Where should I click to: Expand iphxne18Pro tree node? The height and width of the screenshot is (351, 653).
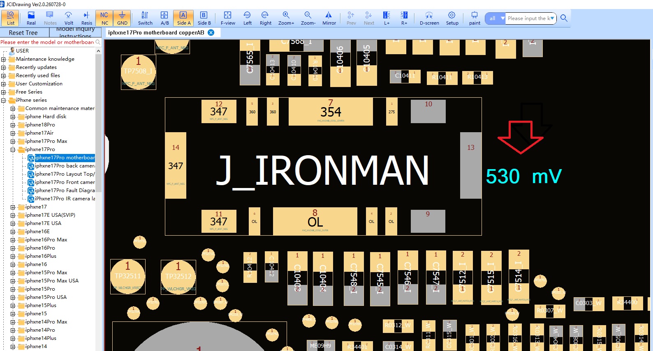[x=13, y=125]
